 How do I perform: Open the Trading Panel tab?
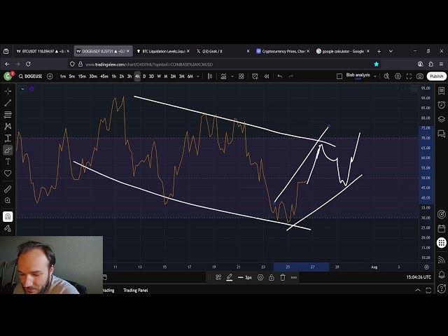[136, 290]
